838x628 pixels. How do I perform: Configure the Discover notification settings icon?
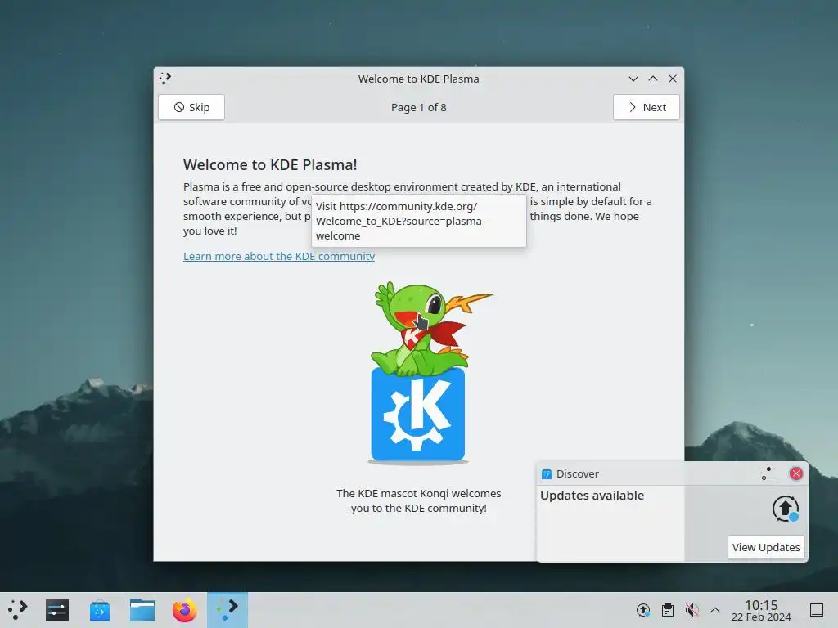[x=768, y=473]
